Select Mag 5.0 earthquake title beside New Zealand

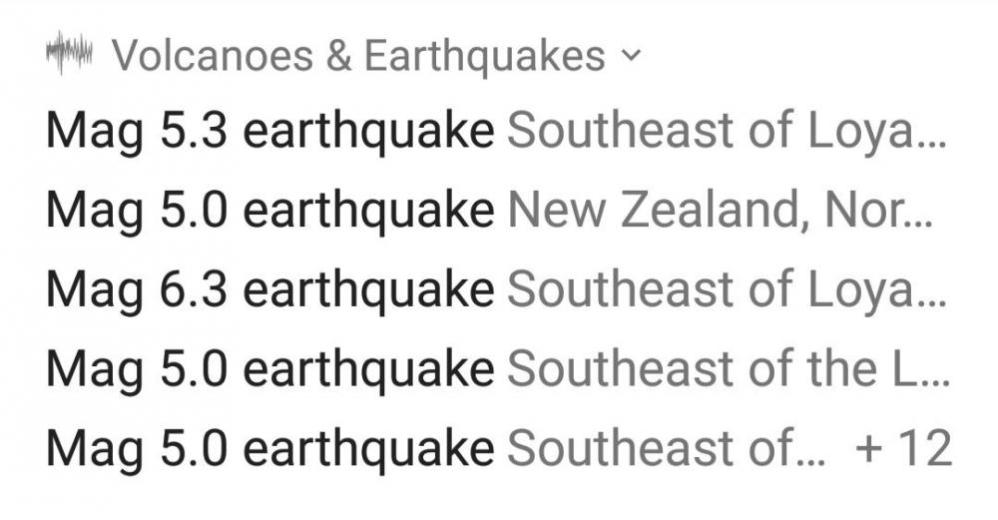coord(269,211)
